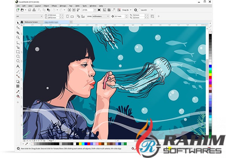Click the Print icon

(34, 10)
